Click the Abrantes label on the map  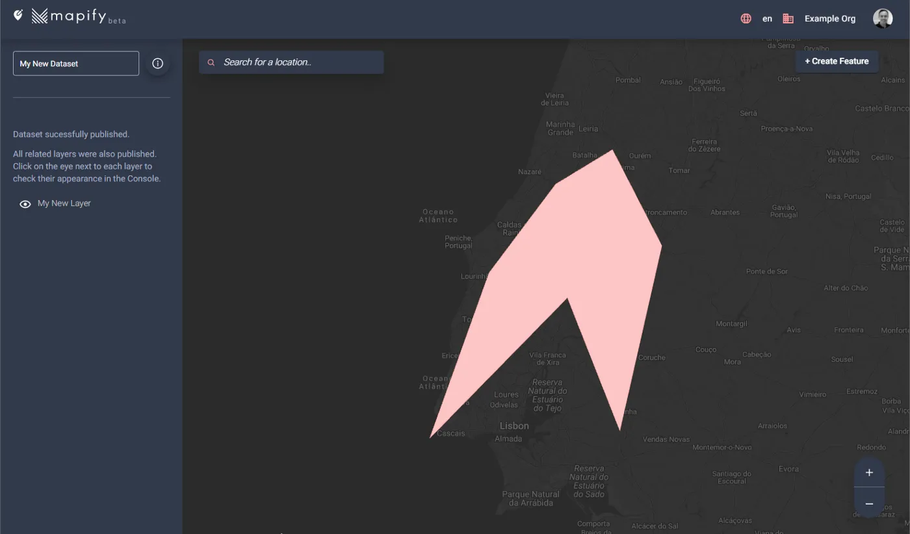pos(725,212)
